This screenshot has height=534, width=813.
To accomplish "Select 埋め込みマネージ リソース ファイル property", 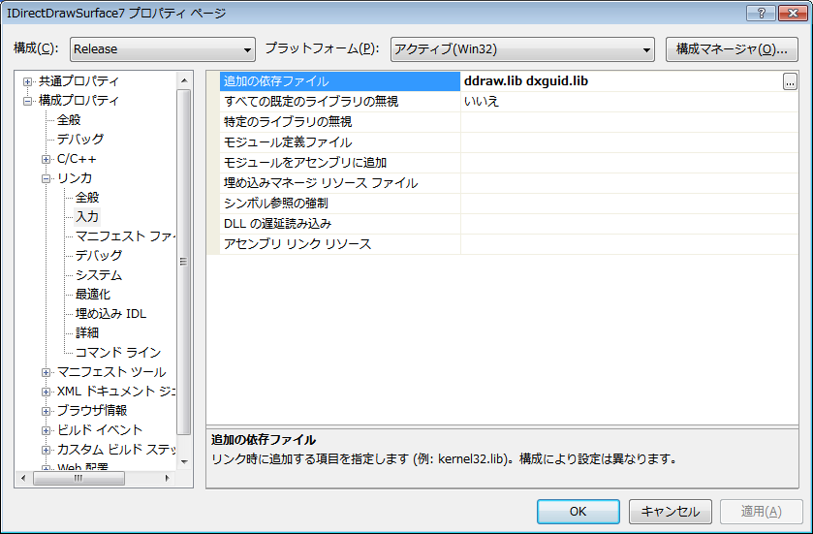I will [339, 183].
